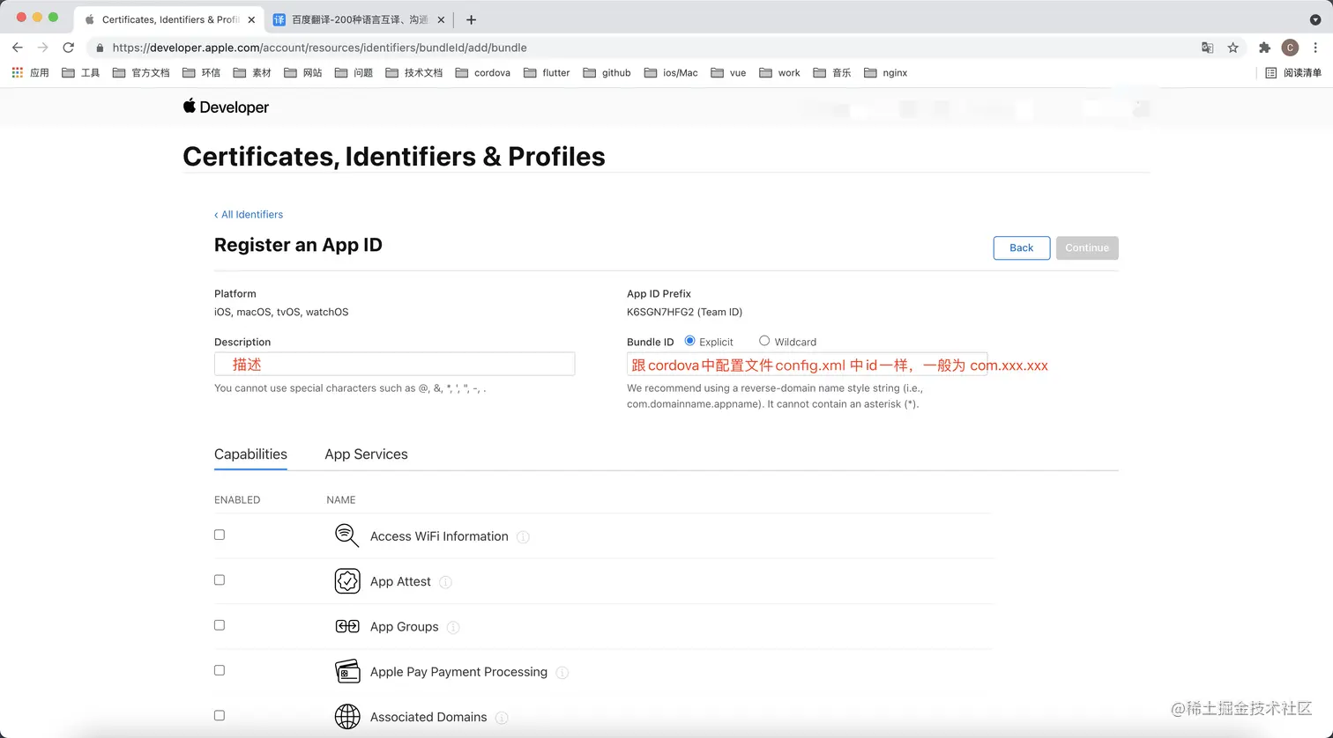Open the browser three-dot menu
This screenshot has height=738, width=1333.
click(x=1315, y=48)
